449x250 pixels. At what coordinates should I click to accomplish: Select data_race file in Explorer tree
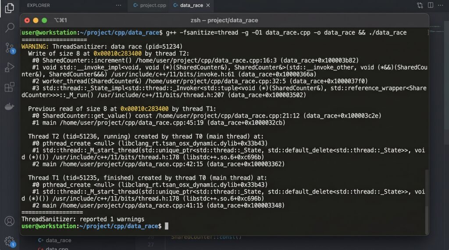54,240
